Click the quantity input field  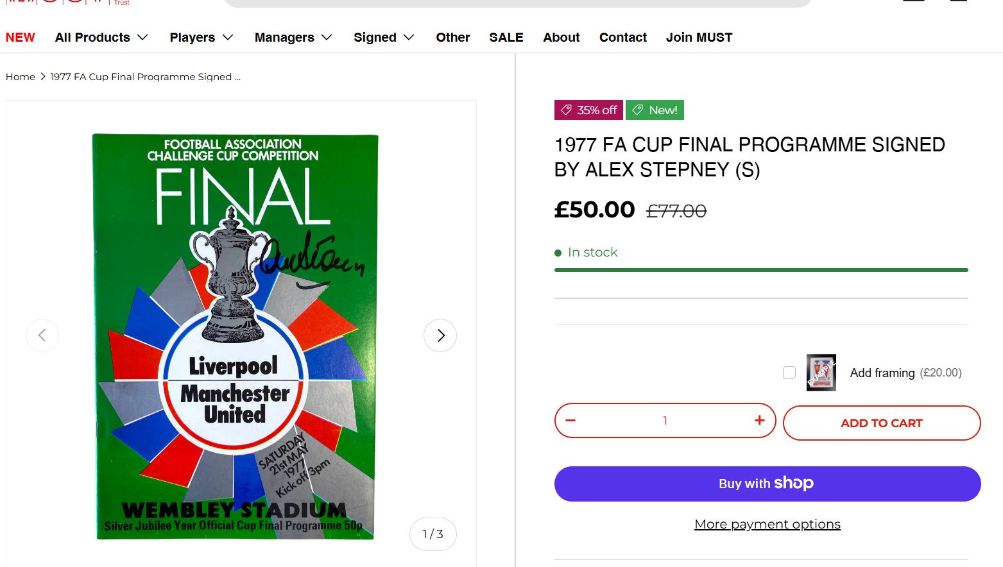[665, 421]
